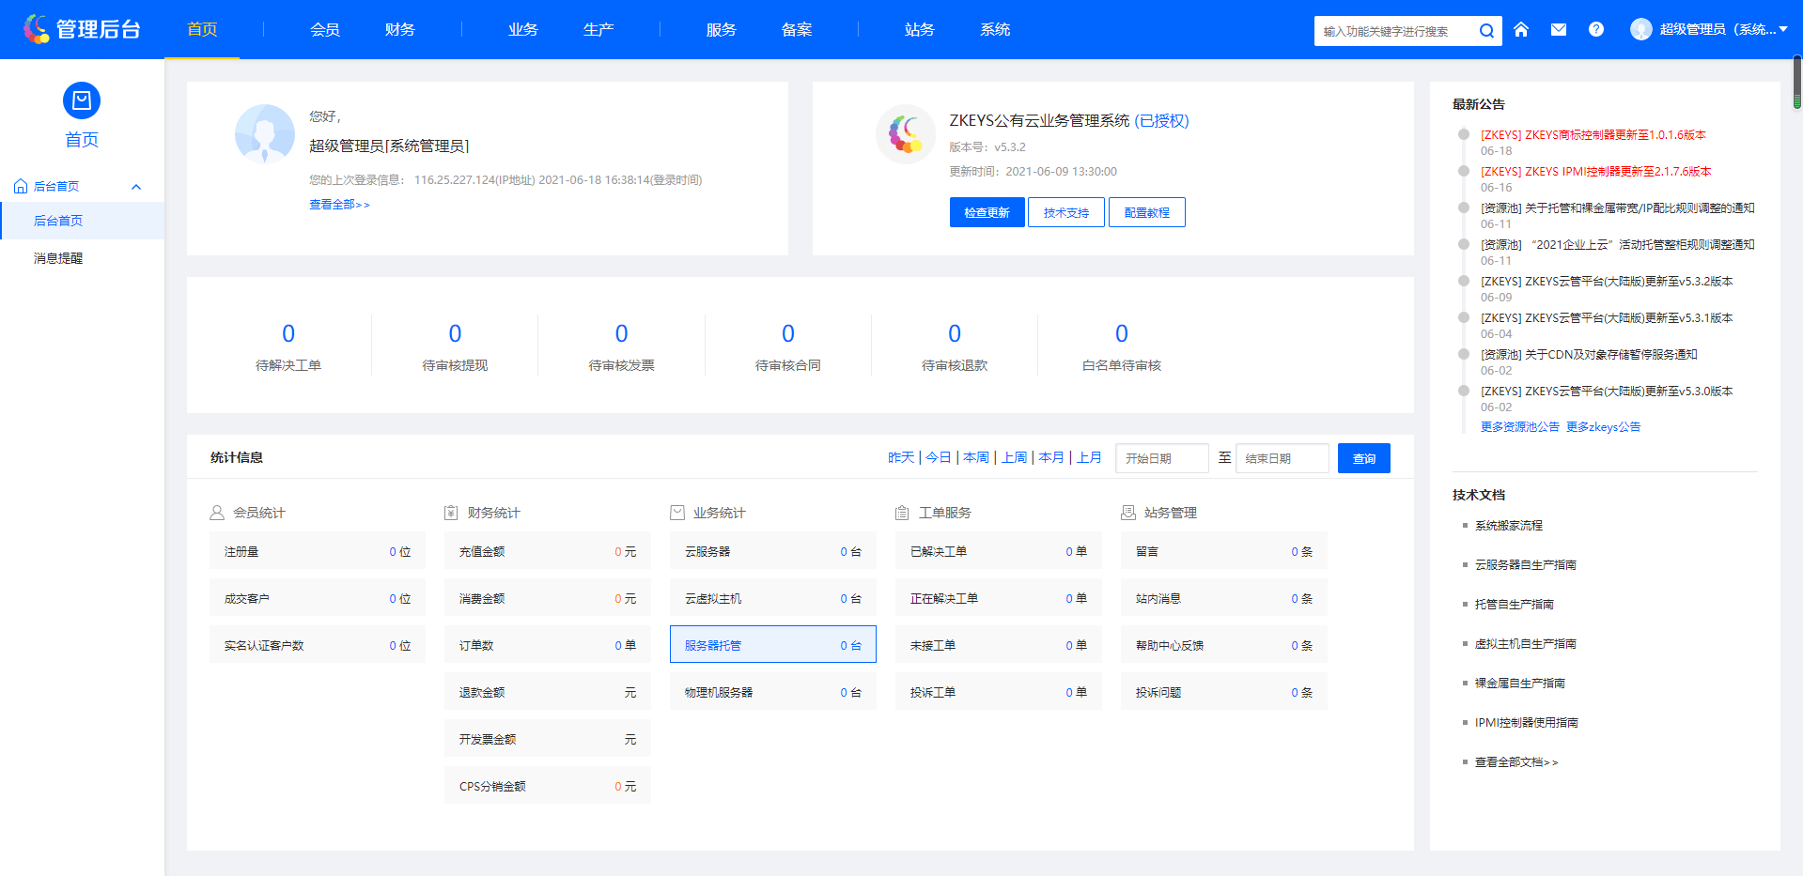Open the 查看全部>> login info link
The image size is (1803, 876).
tap(339, 205)
